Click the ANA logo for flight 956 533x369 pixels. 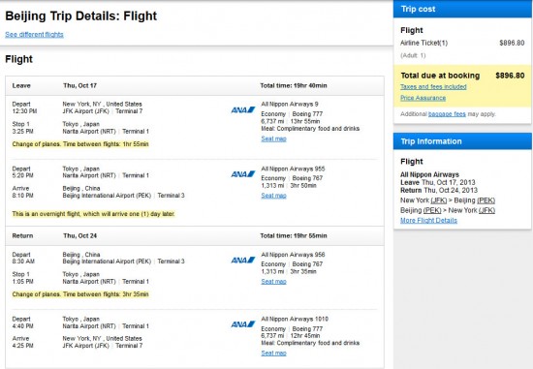coord(242,260)
